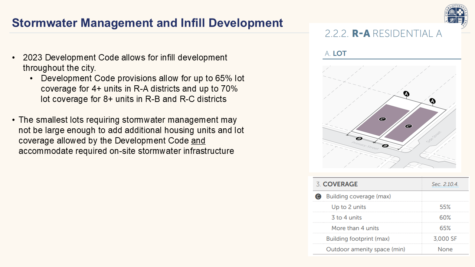The height and width of the screenshot is (267, 475).
Task: Click the Side Street label in the diagram
Action: [434, 137]
